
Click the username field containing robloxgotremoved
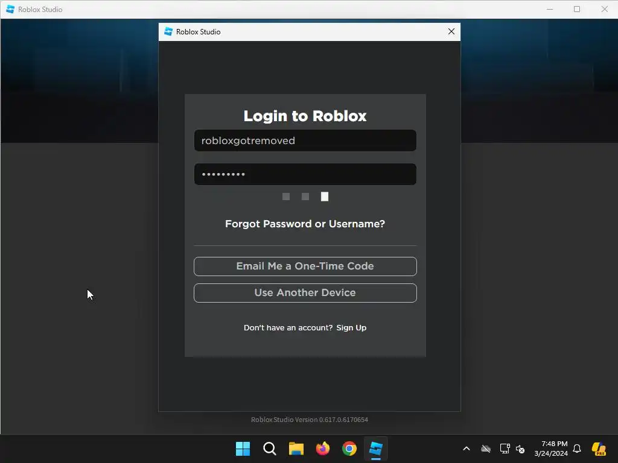click(305, 140)
